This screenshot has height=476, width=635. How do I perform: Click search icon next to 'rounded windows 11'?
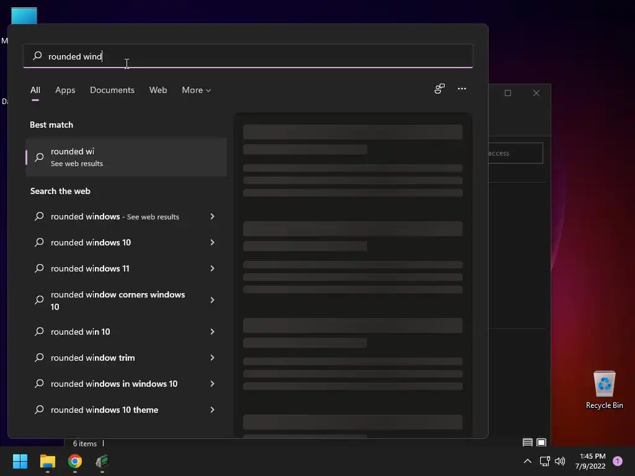point(39,268)
